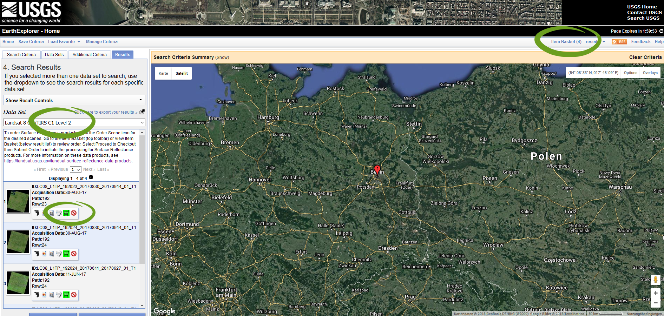Open metadata for third scene result

click(x=59, y=295)
